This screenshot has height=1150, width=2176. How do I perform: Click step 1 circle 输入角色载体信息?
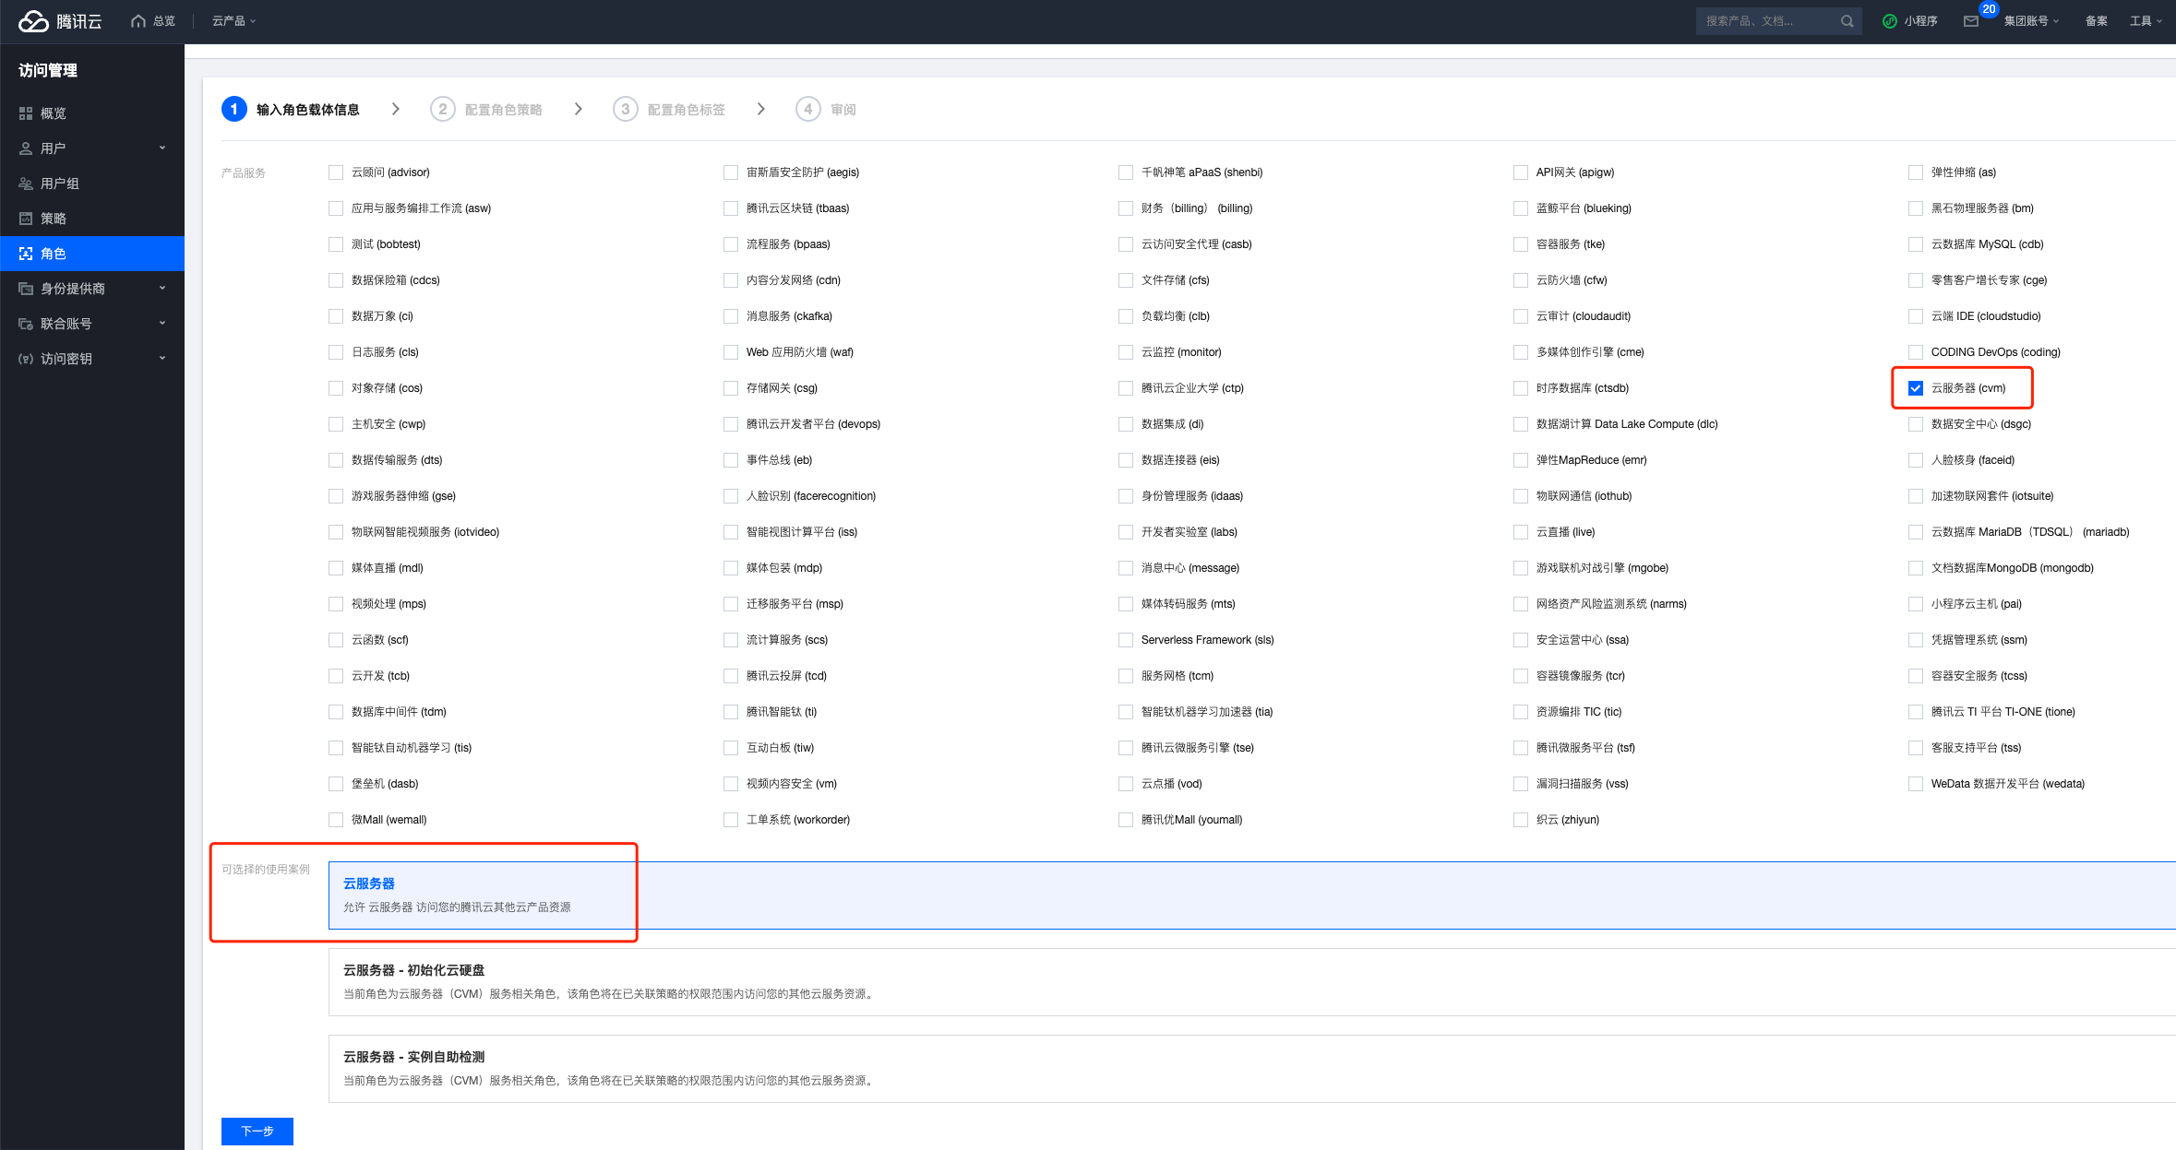point(234,110)
